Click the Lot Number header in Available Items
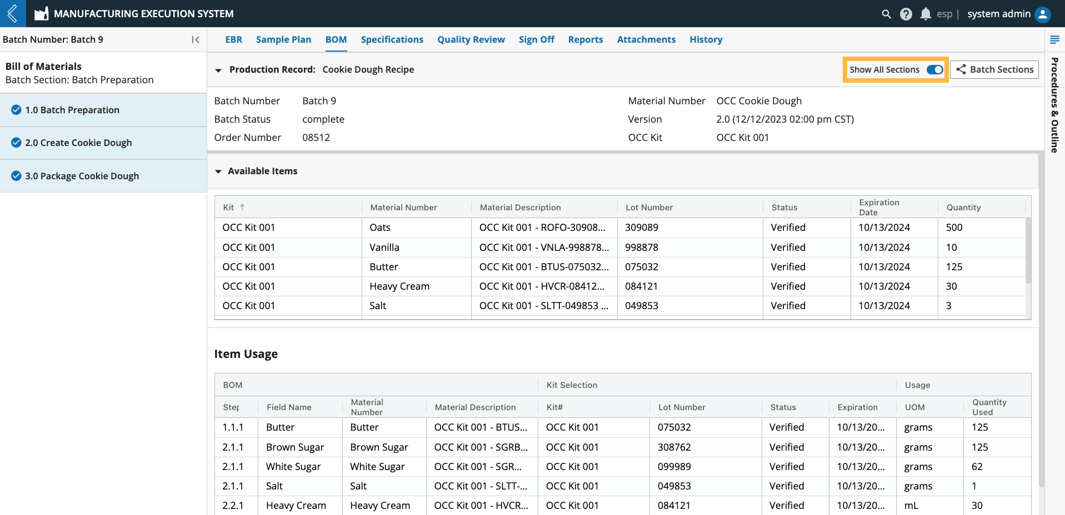 coord(649,208)
